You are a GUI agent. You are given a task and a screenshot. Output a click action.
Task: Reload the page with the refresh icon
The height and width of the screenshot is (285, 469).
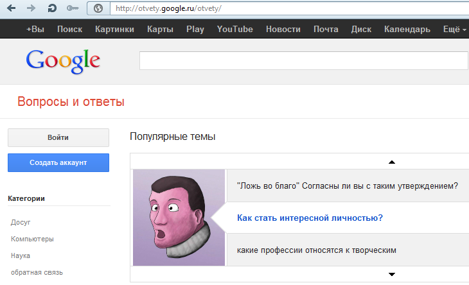tap(52, 8)
